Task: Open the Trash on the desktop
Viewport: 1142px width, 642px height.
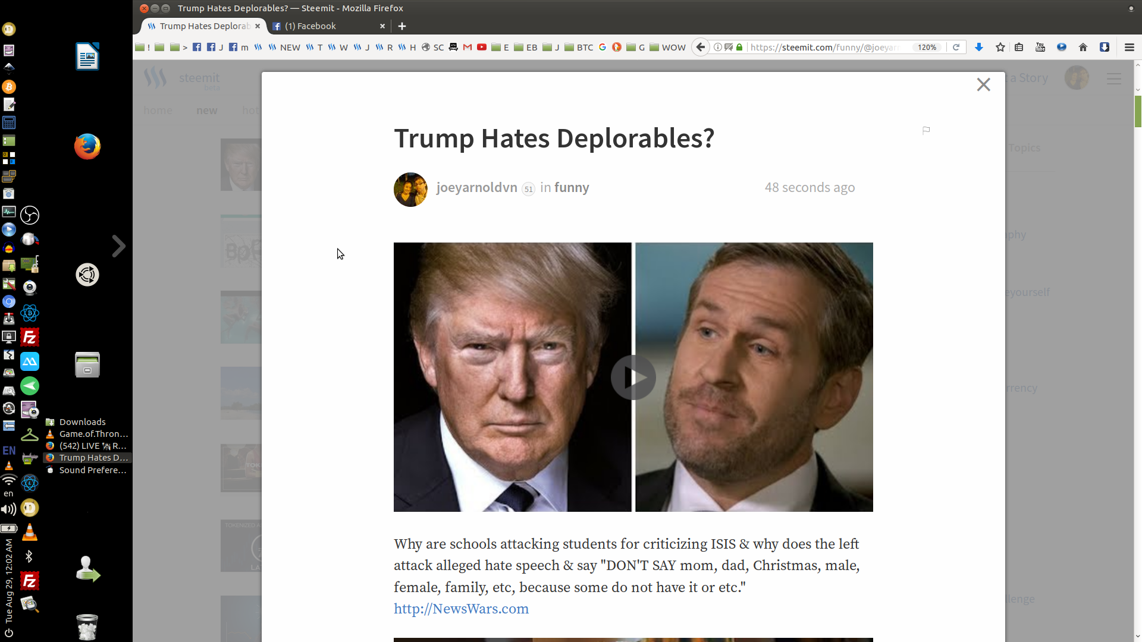Action: click(87, 627)
